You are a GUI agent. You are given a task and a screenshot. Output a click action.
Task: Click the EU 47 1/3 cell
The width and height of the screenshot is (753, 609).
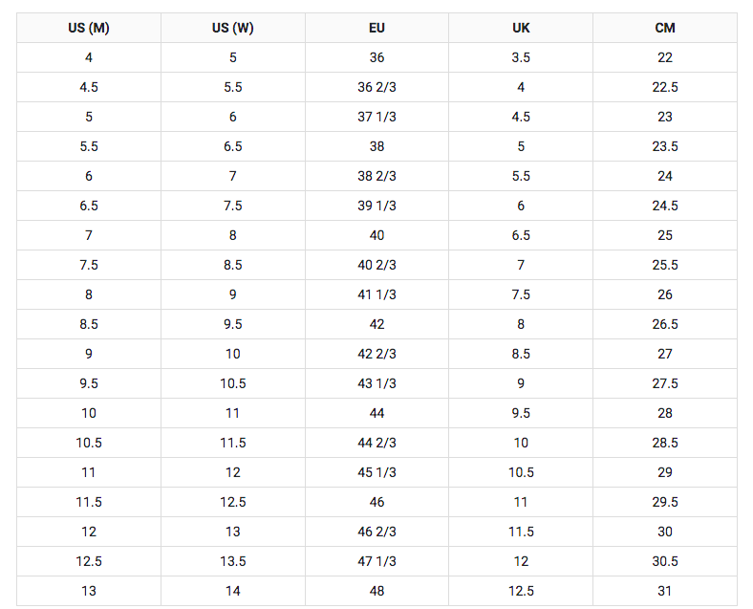376,561
